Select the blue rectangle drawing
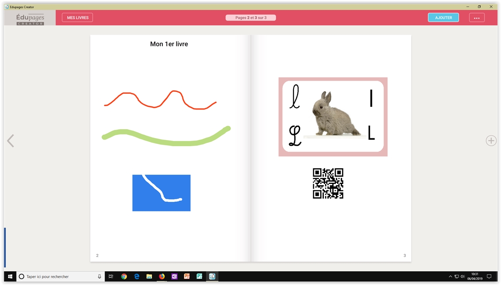The height and width of the screenshot is (285, 501). pyautogui.click(x=161, y=193)
